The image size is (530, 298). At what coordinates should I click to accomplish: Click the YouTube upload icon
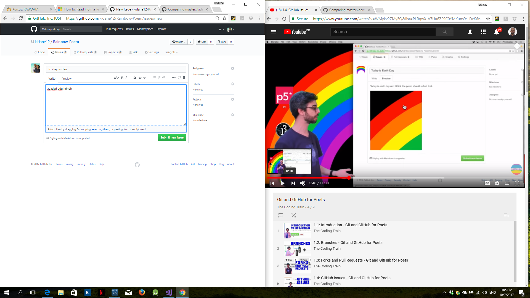[x=470, y=32]
